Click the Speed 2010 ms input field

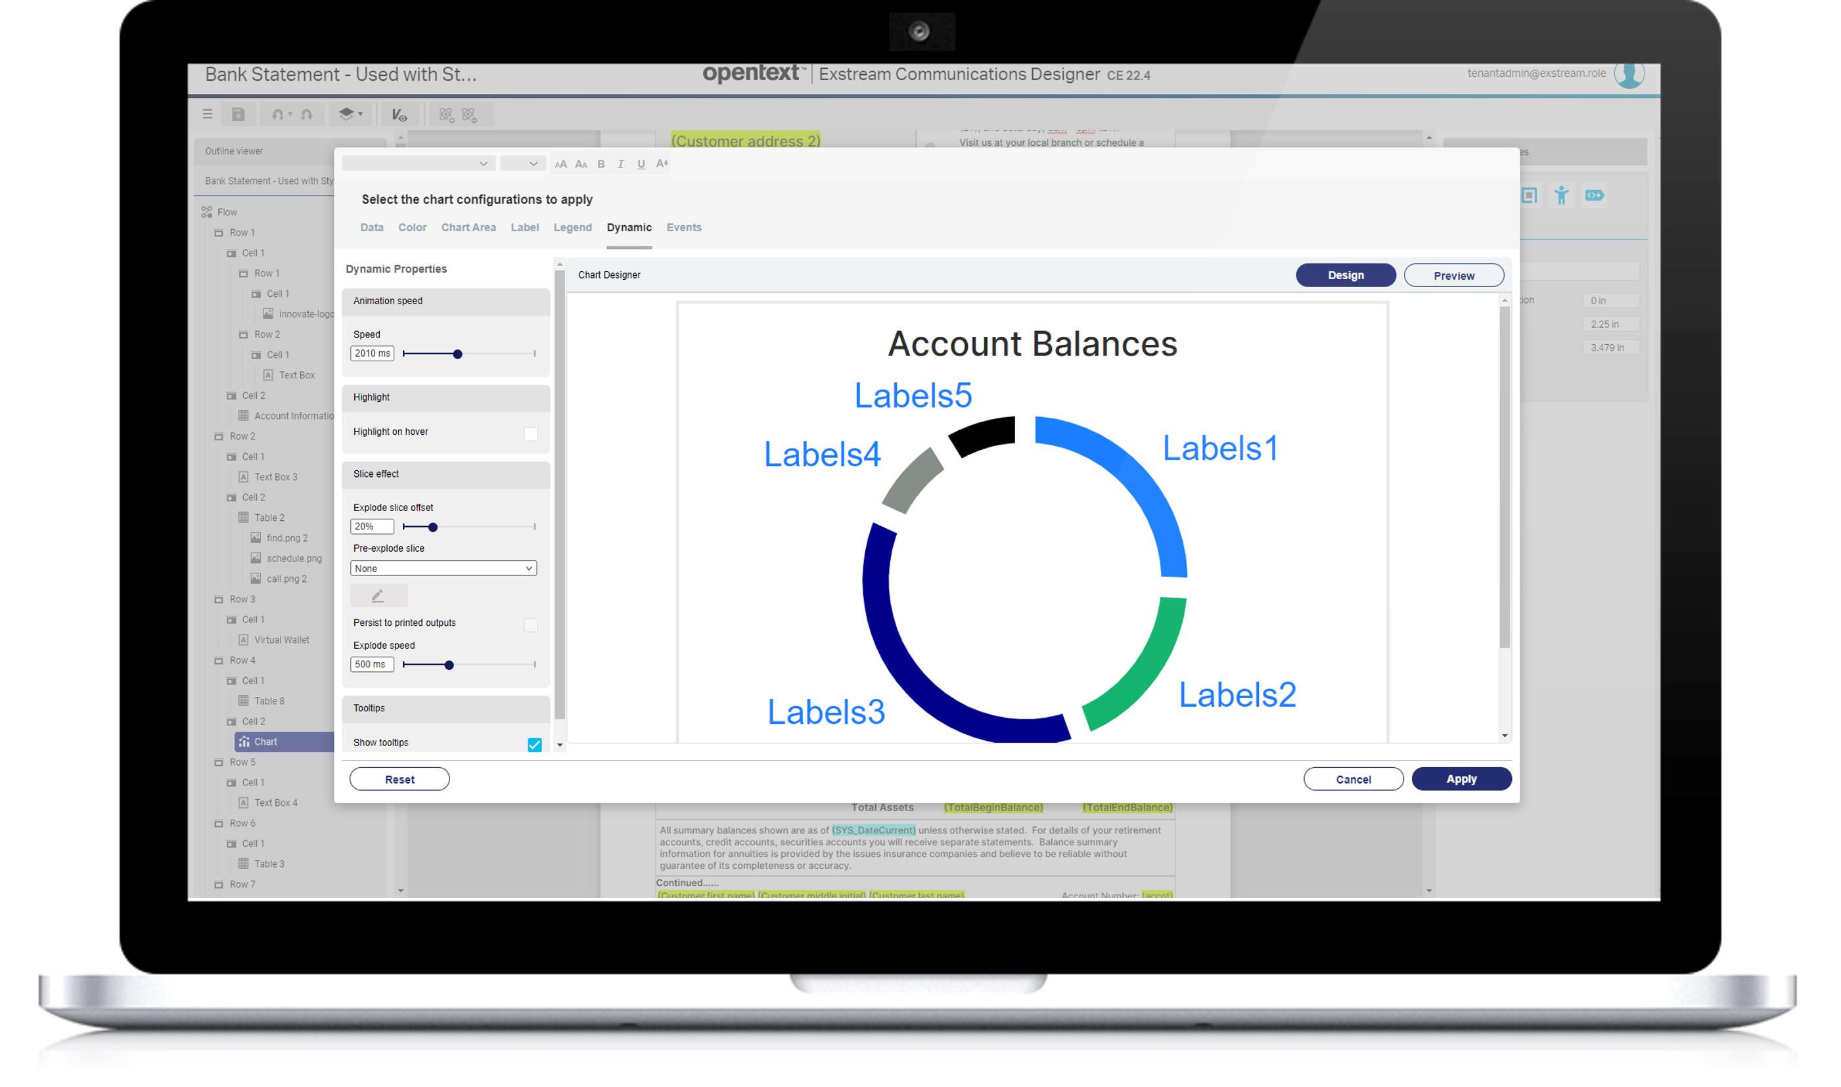coord(372,354)
